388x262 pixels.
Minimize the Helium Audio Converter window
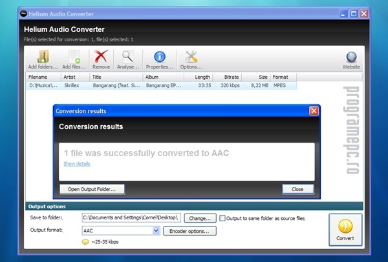click(343, 14)
